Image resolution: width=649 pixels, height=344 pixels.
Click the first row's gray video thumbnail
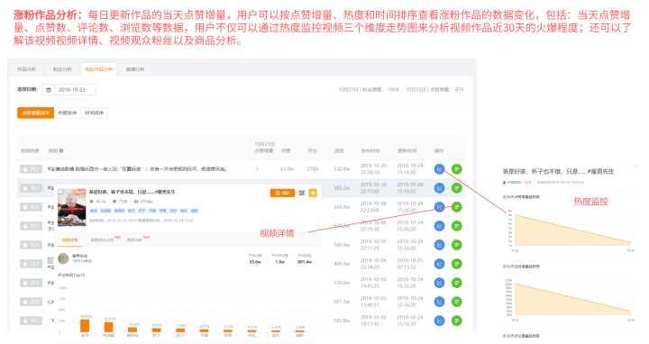31,169
